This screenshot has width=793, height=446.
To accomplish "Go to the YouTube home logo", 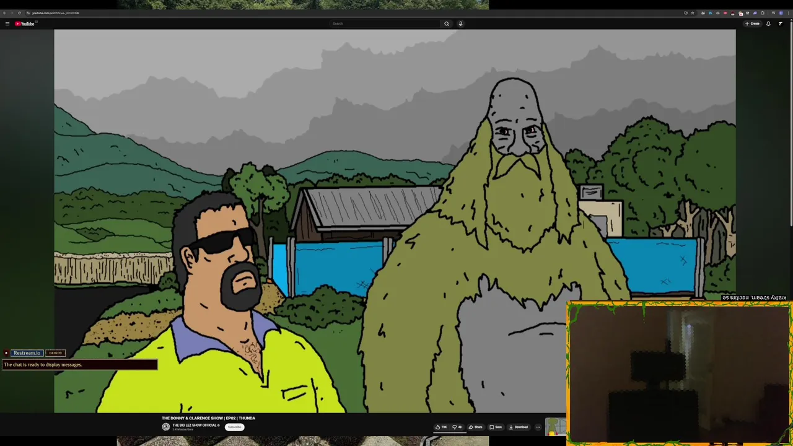I will pos(25,24).
